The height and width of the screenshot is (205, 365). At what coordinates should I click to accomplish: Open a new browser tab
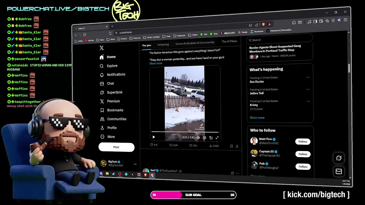112,26
